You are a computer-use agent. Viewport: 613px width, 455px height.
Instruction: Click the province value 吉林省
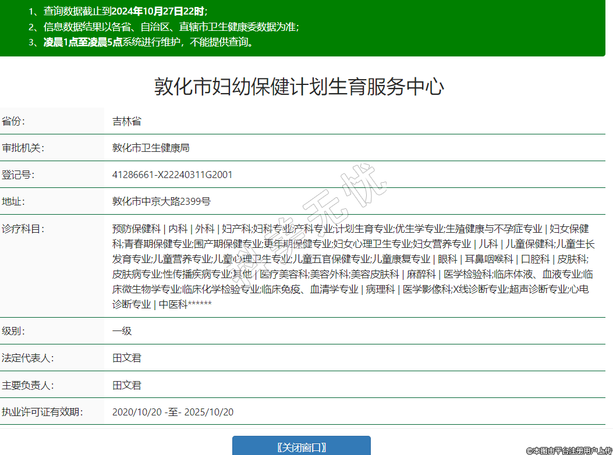pos(126,122)
